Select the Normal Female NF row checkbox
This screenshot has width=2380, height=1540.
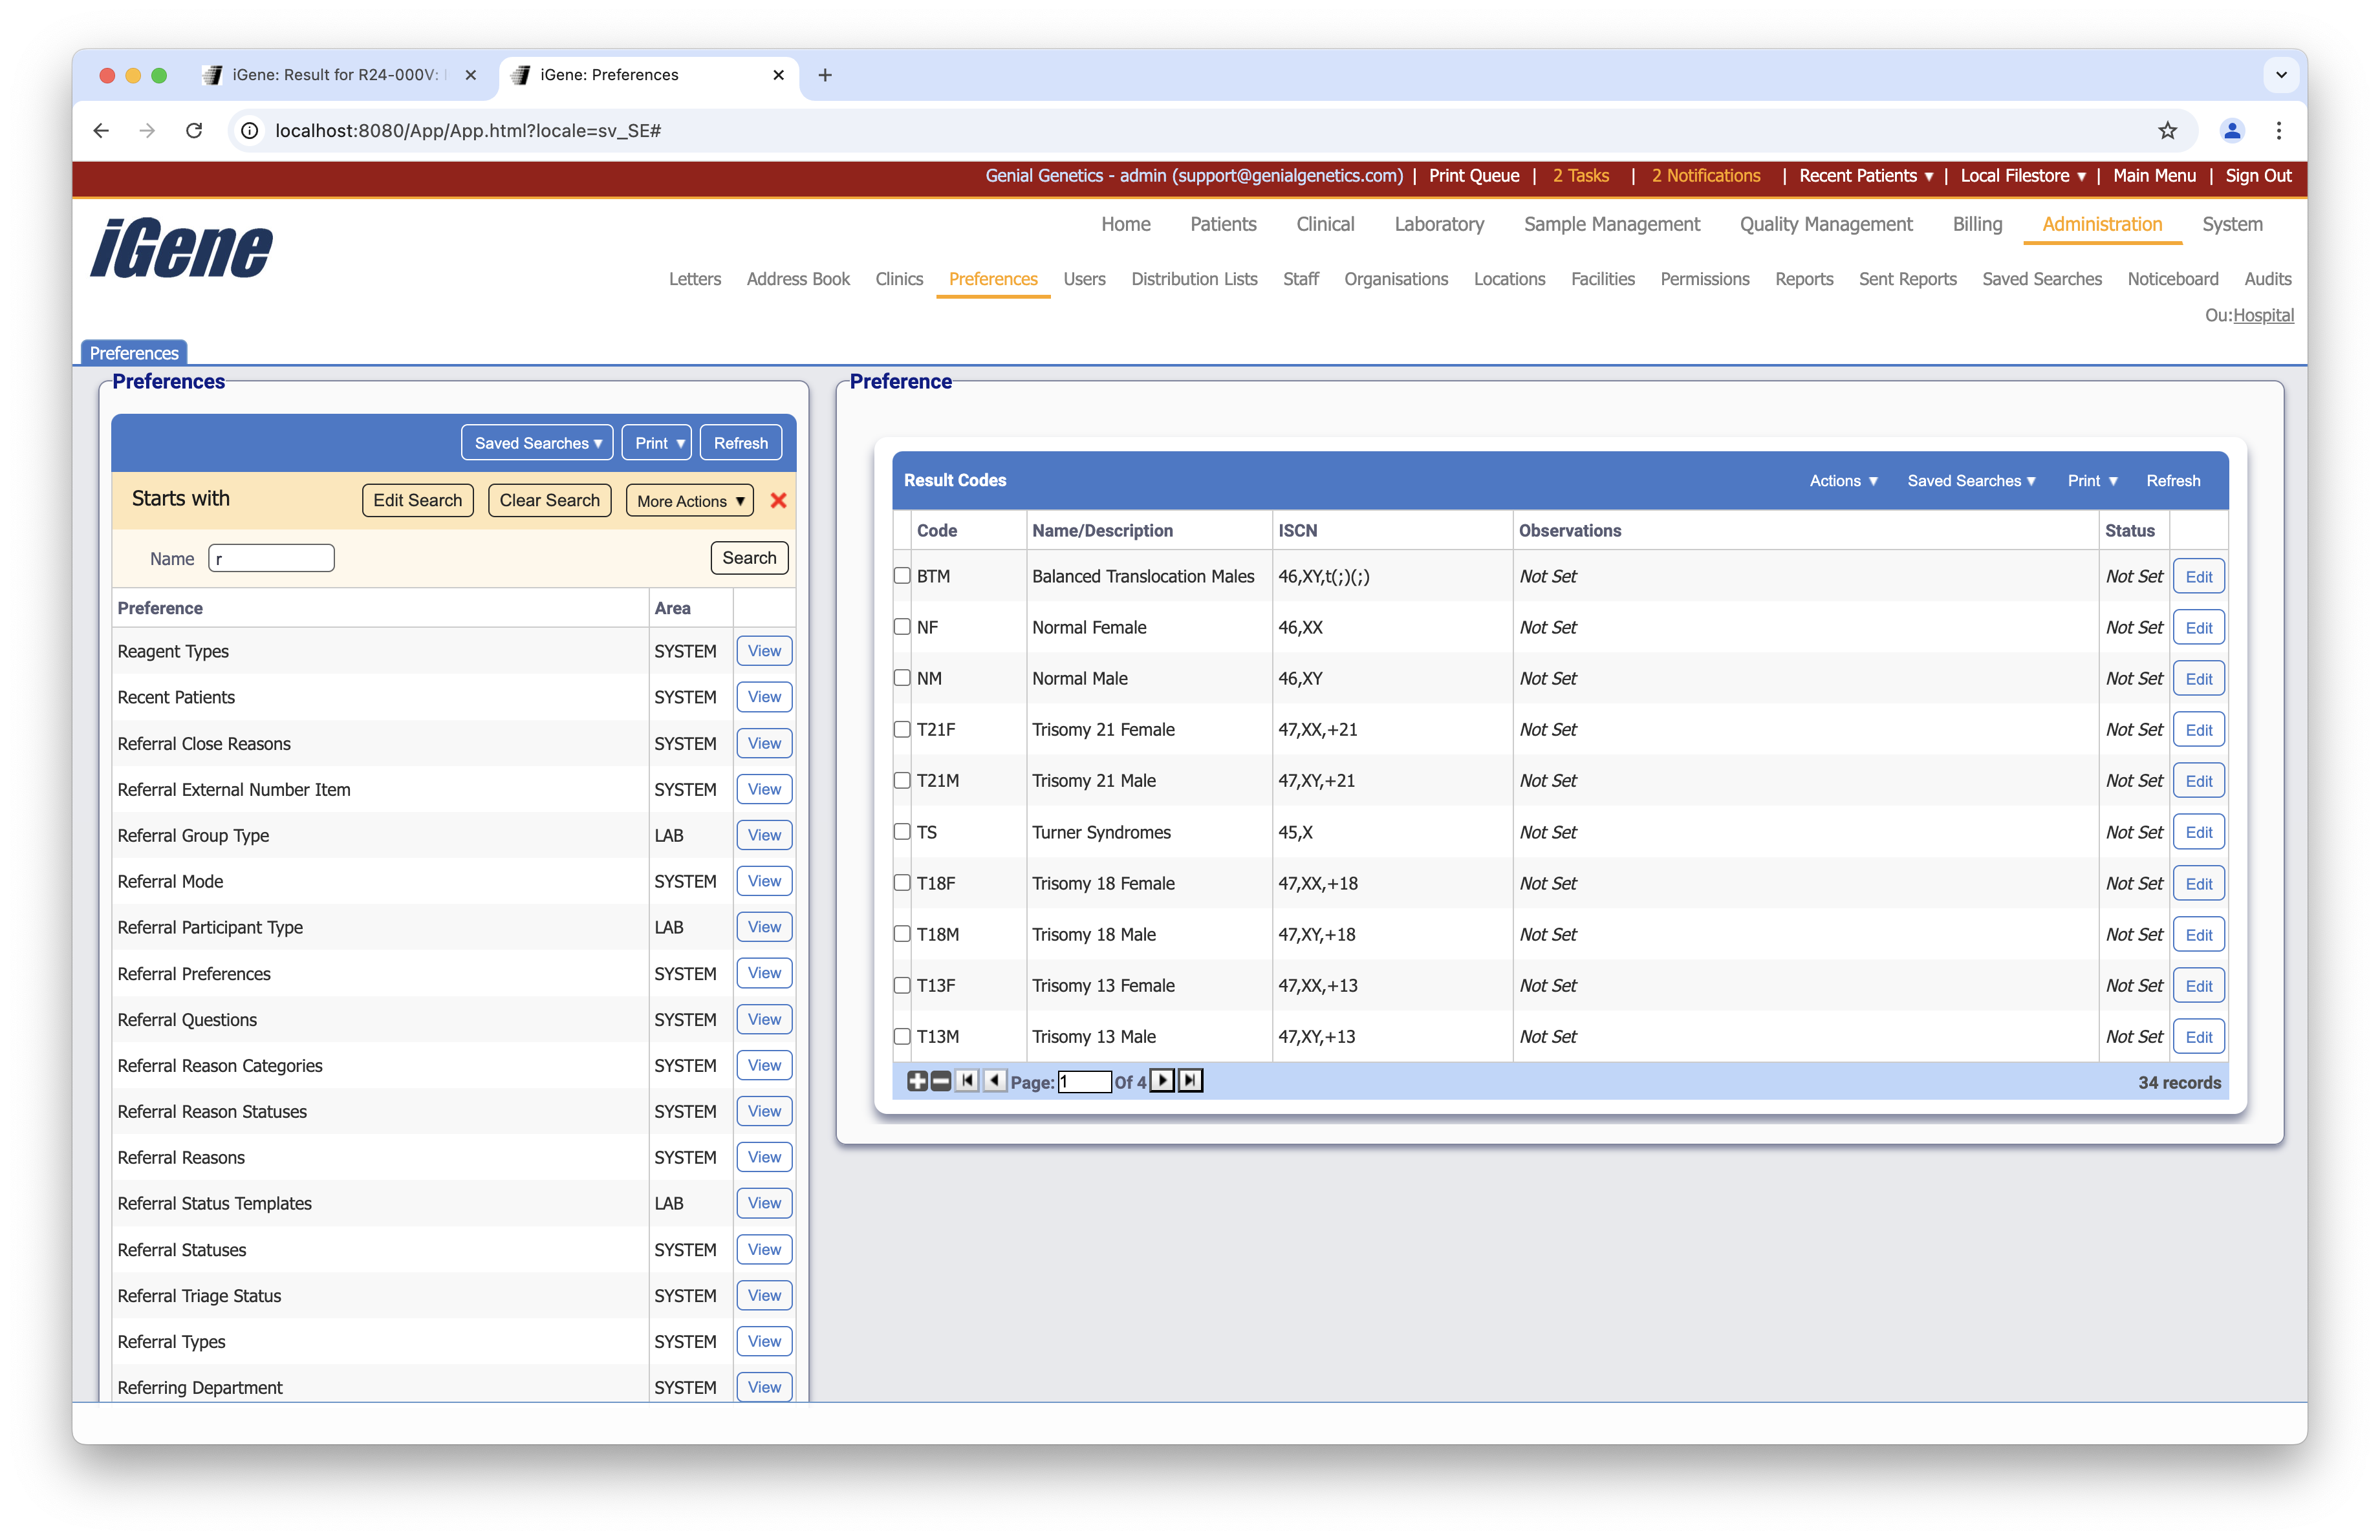[902, 628]
